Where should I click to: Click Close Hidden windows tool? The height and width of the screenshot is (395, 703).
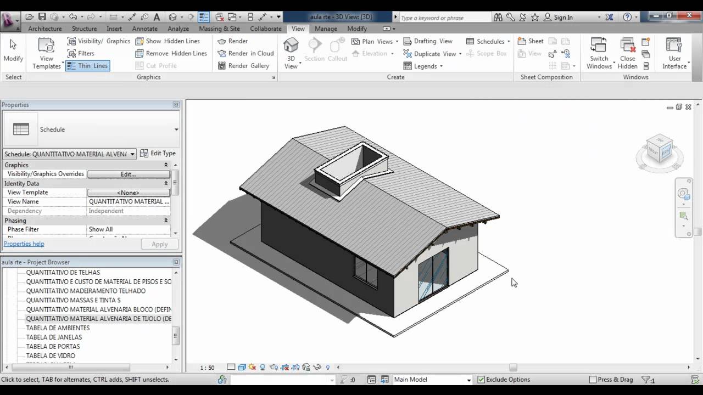click(627, 53)
